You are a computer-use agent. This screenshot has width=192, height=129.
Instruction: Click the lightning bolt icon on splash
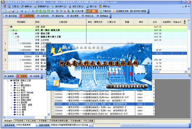click(56, 83)
